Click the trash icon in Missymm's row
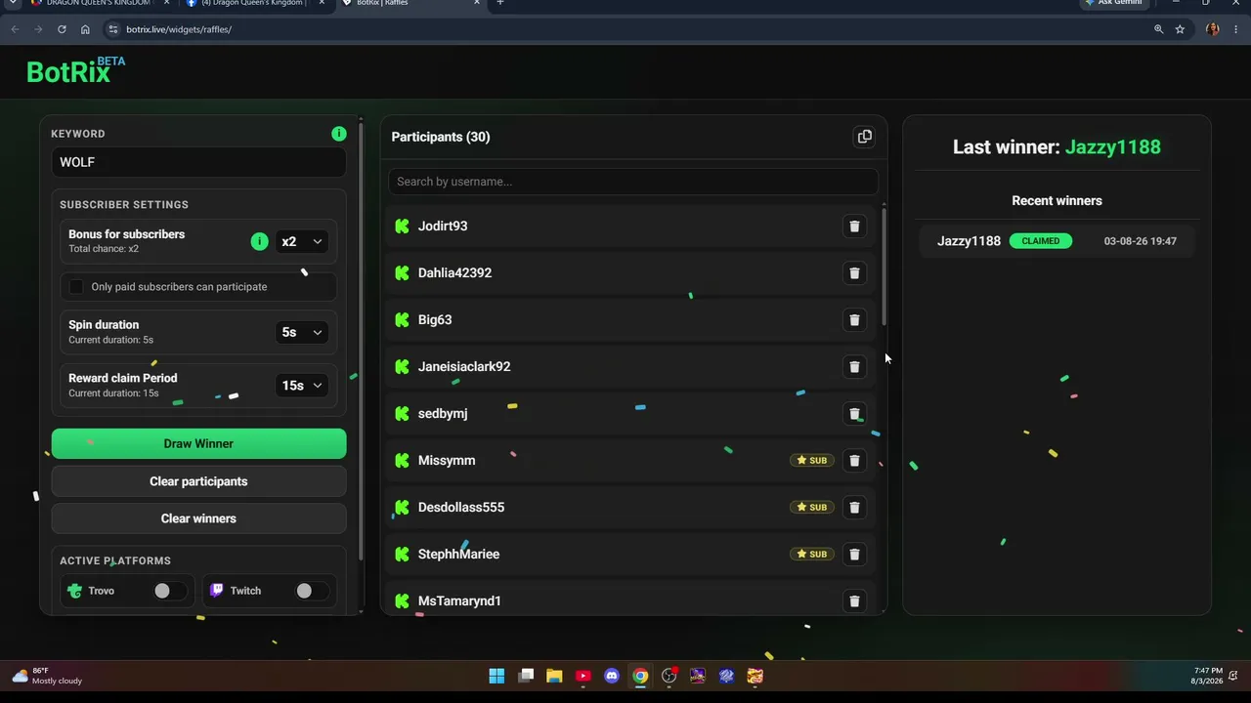This screenshot has width=1251, height=703. pyautogui.click(x=854, y=461)
